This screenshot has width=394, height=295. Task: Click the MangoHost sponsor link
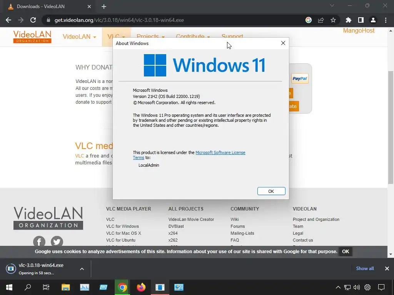tap(359, 31)
